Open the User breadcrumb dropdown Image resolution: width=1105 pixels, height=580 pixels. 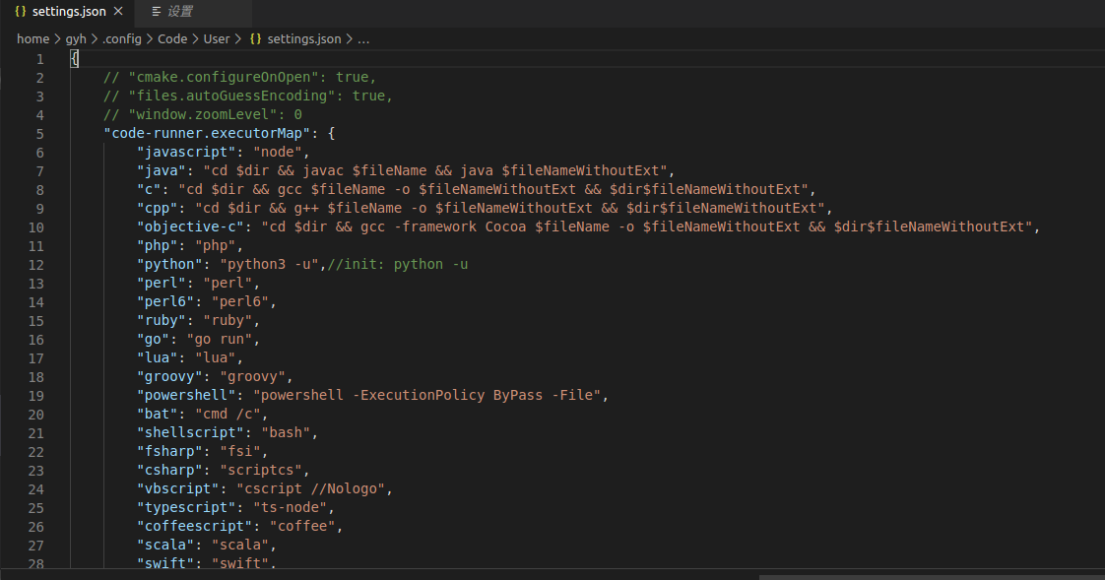tap(217, 38)
